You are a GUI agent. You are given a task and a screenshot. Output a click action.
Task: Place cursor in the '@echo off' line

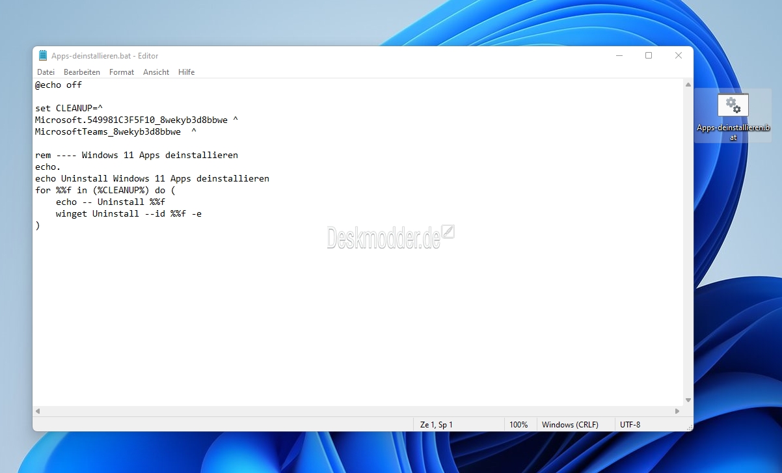[x=59, y=85]
